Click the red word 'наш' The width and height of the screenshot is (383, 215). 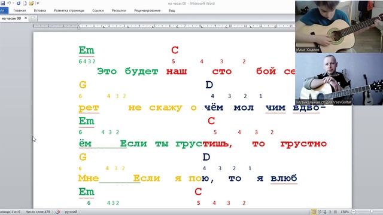point(177,72)
